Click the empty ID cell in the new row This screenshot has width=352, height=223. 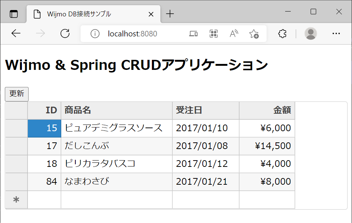point(45,200)
